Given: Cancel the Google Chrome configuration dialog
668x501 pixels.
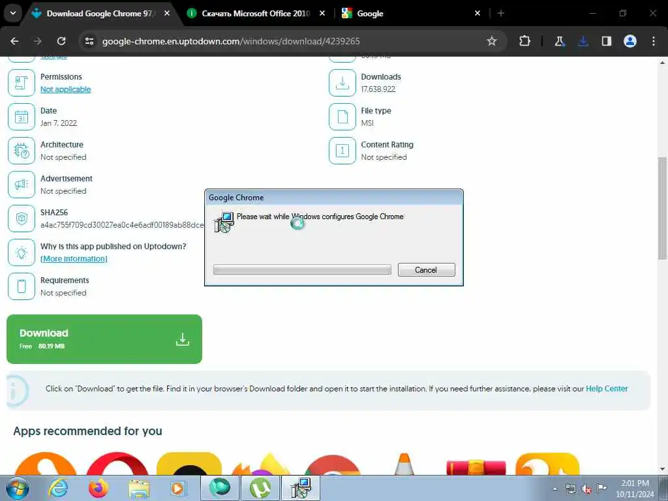Looking at the screenshot, I should coord(426,269).
